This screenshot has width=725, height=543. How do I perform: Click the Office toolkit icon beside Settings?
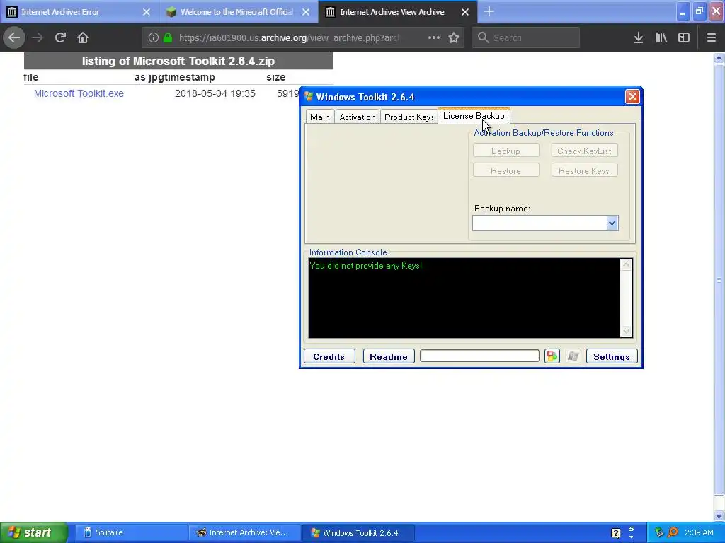552,356
